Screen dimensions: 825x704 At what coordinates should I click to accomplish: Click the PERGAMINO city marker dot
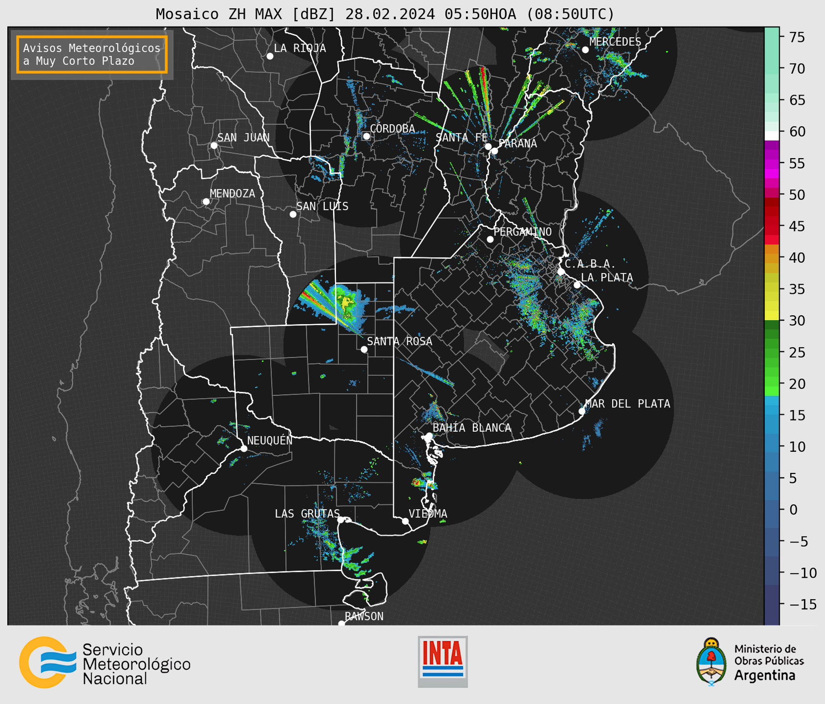pyautogui.click(x=490, y=239)
